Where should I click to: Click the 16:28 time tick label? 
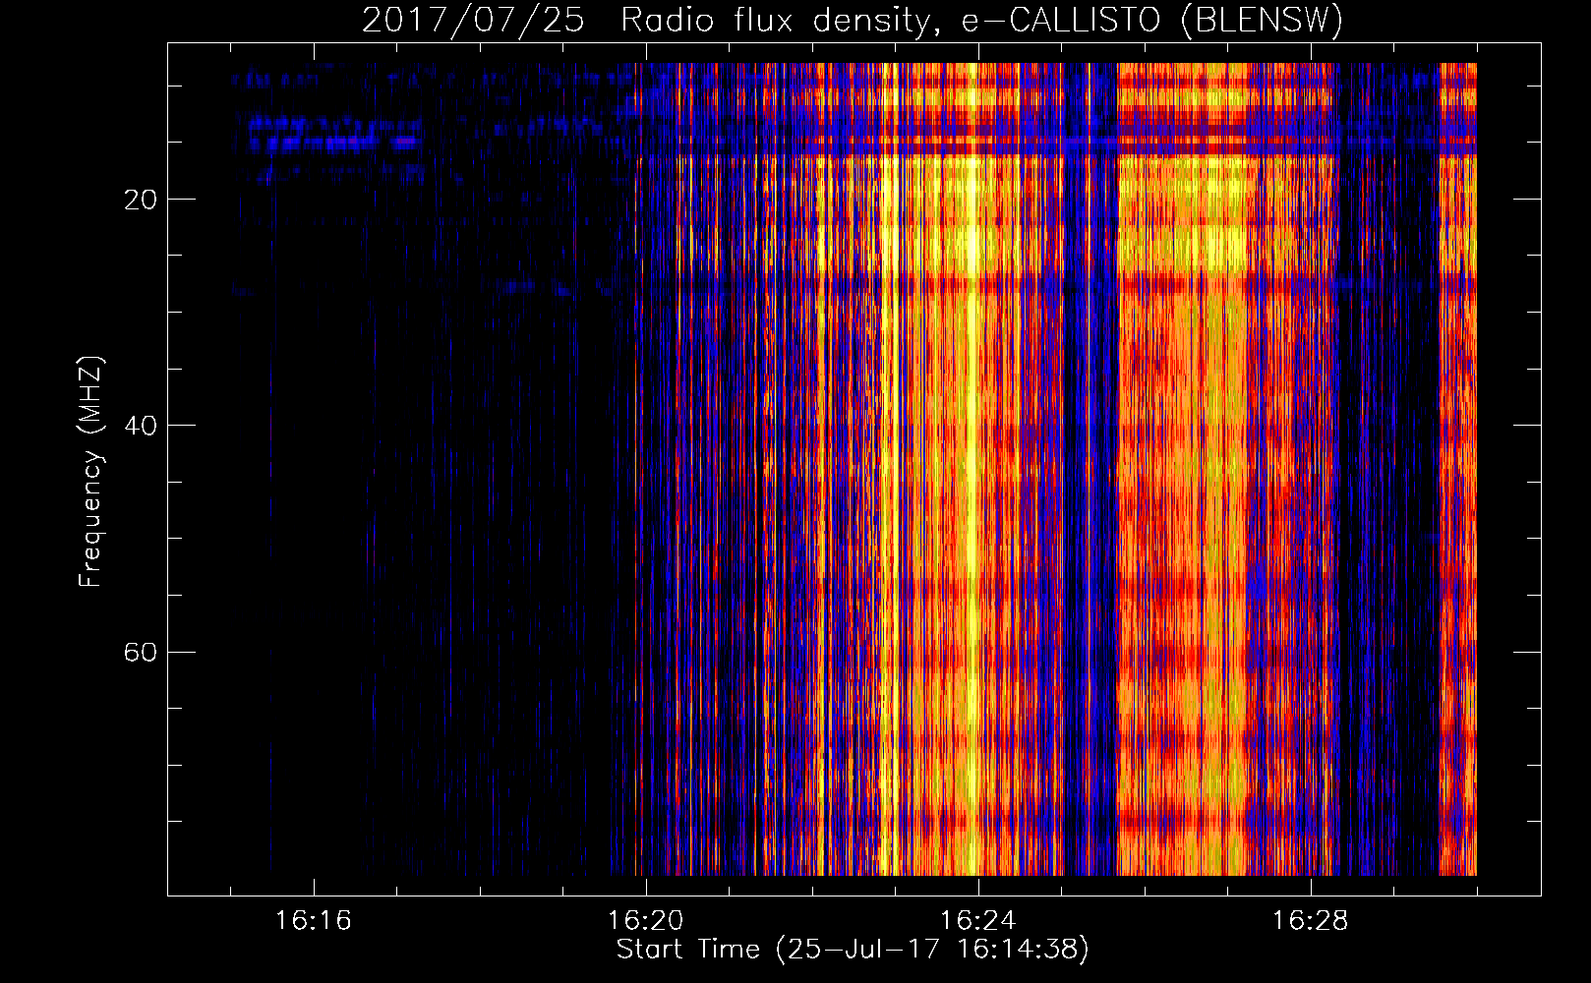(1311, 921)
